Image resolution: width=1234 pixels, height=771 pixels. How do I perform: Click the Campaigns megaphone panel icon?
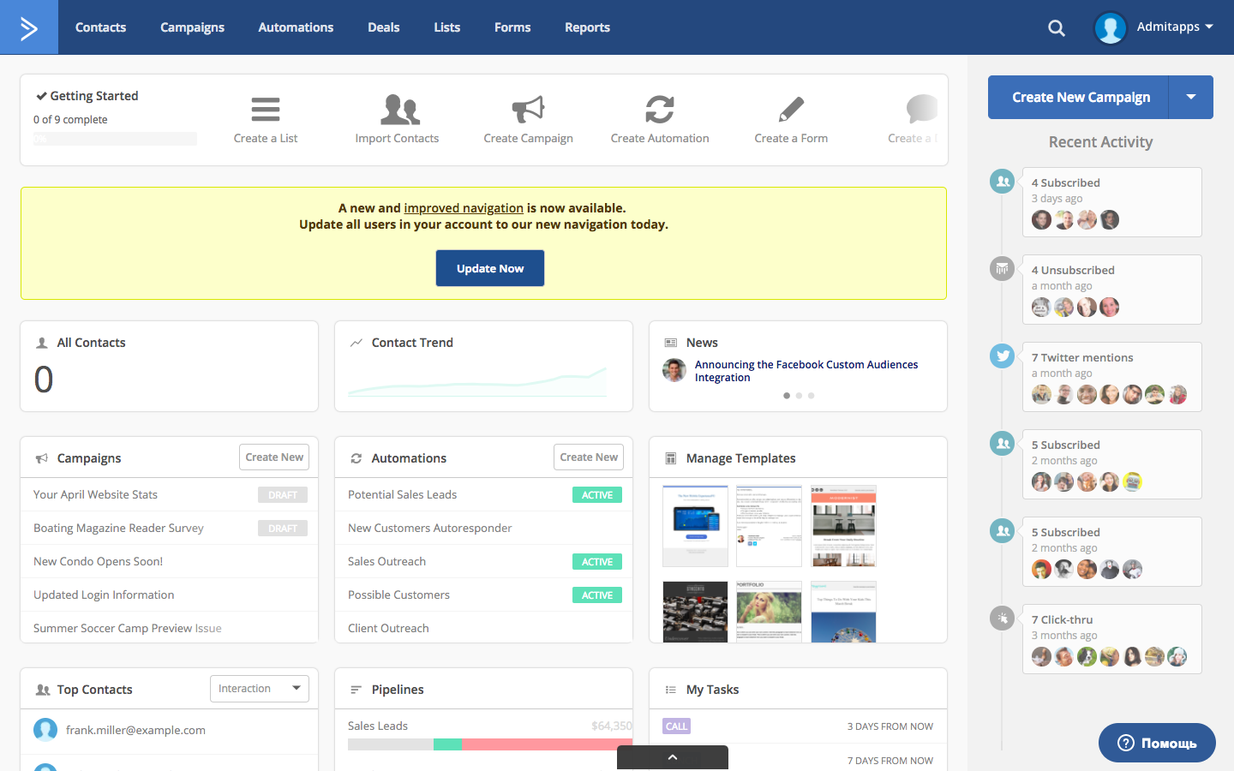pos(42,458)
